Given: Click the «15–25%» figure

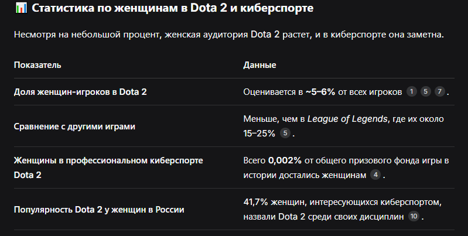Looking at the screenshot, I should tap(259, 134).
